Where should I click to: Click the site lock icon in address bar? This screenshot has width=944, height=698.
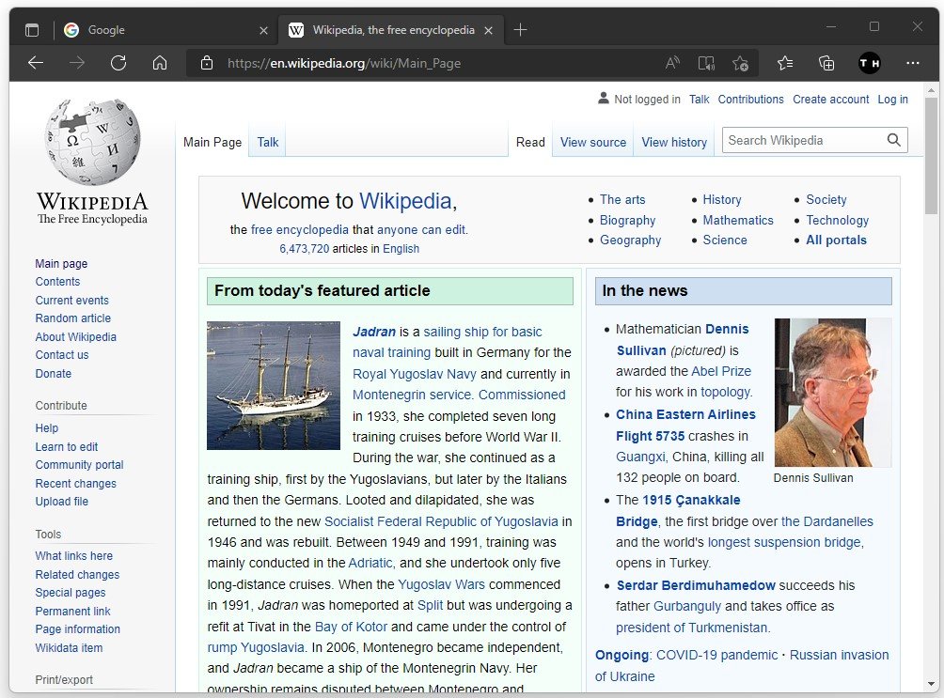207,63
